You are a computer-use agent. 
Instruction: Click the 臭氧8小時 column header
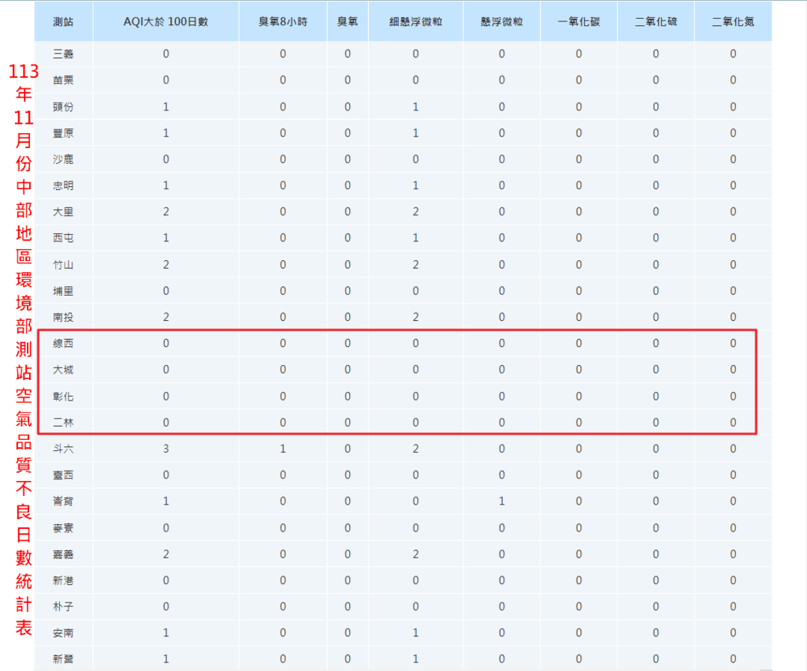[x=282, y=21]
